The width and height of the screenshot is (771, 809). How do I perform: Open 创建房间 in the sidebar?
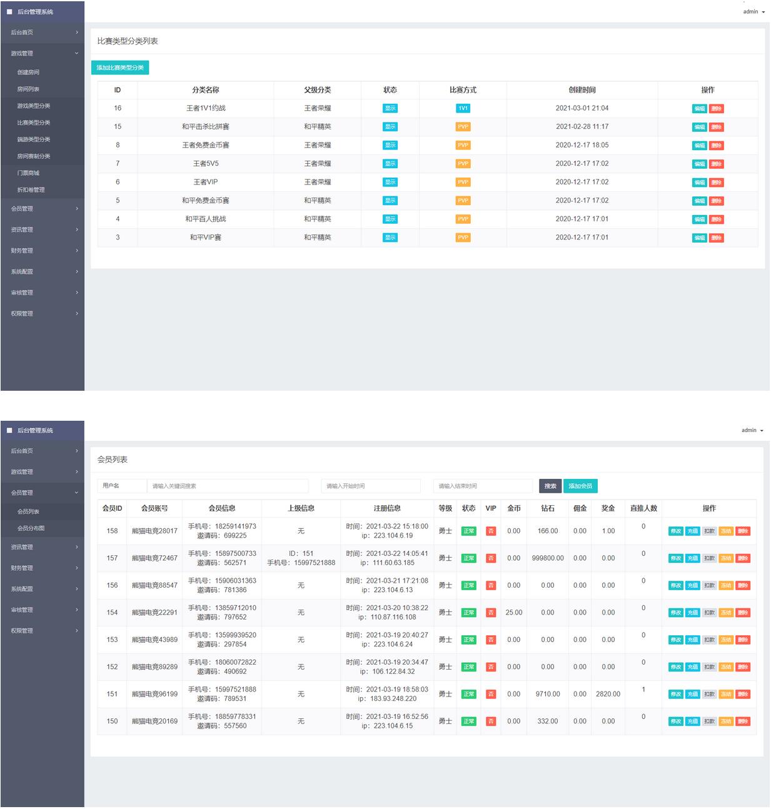tap(28, 73)
